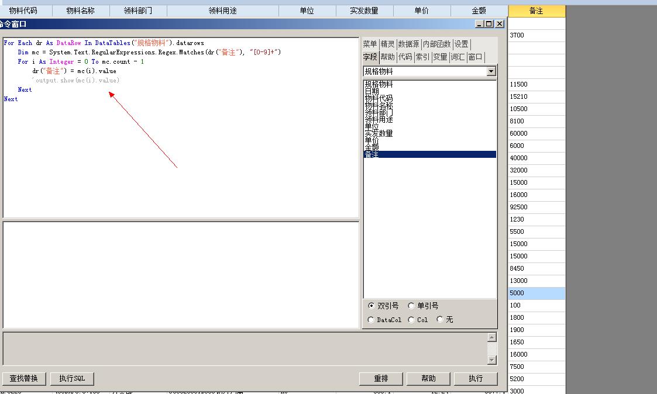Select the 备注 cell with 60000
This screenshot has width=657, height=394.
(536, 133)
